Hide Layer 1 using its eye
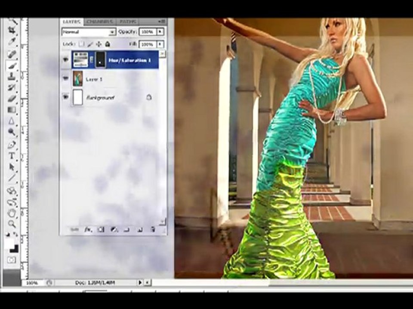413x309 pixels. coord(65,78)
